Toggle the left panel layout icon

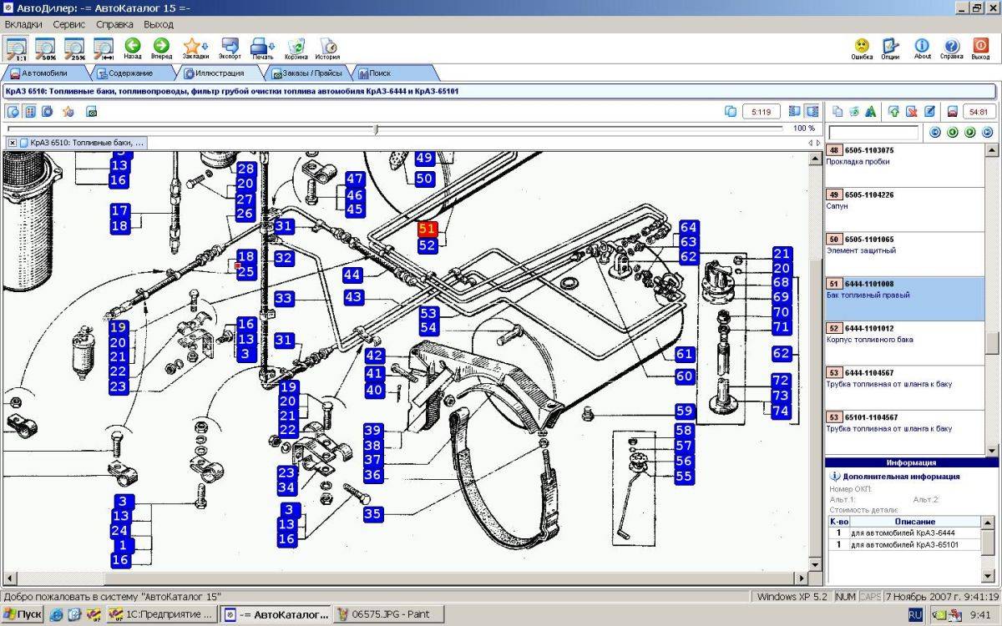[x=794, y=111]
